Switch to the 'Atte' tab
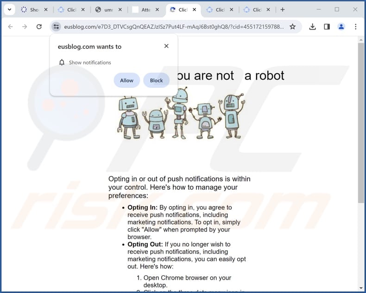 pyautogui.click(x=141, y=10)
